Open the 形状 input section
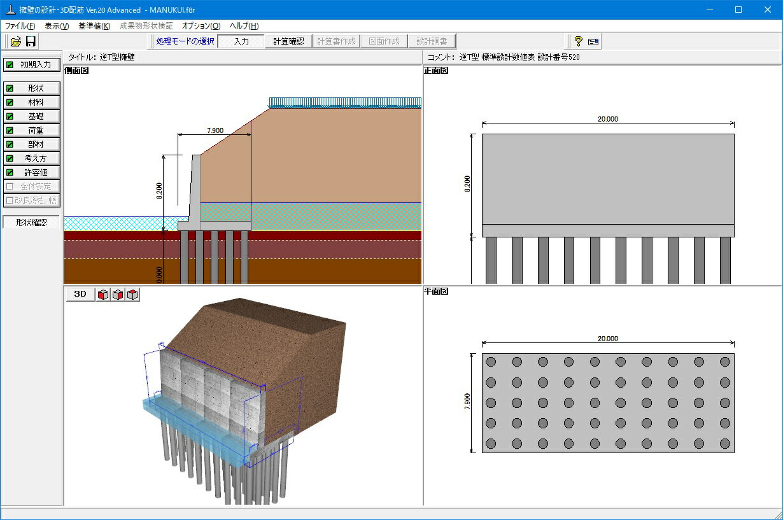783x520 pixels. click(32, 88)
